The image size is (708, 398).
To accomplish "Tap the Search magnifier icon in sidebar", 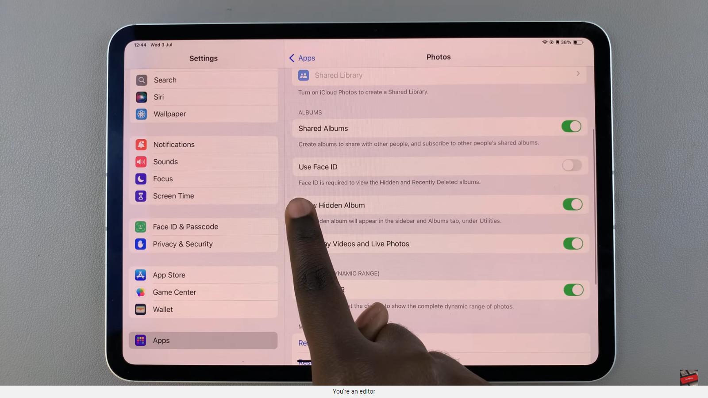I will (x=142, y=80).
